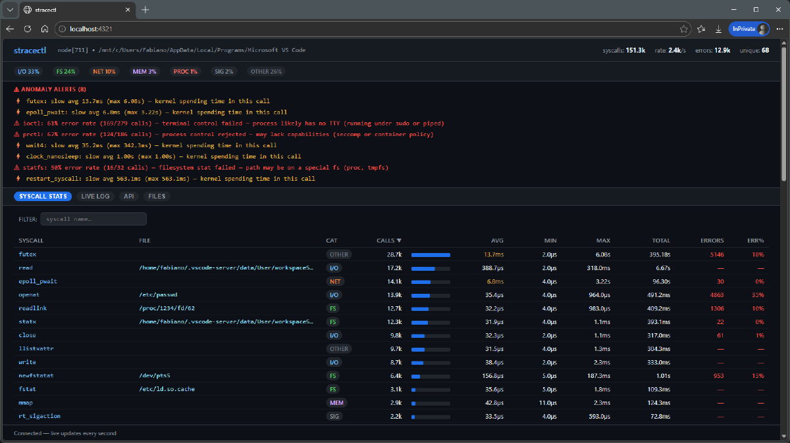Image resolution: width=790 pixels, height=443 pixels.
Task: Click the restart_syscall slow alert line
Action: click(x=165, y=179)
